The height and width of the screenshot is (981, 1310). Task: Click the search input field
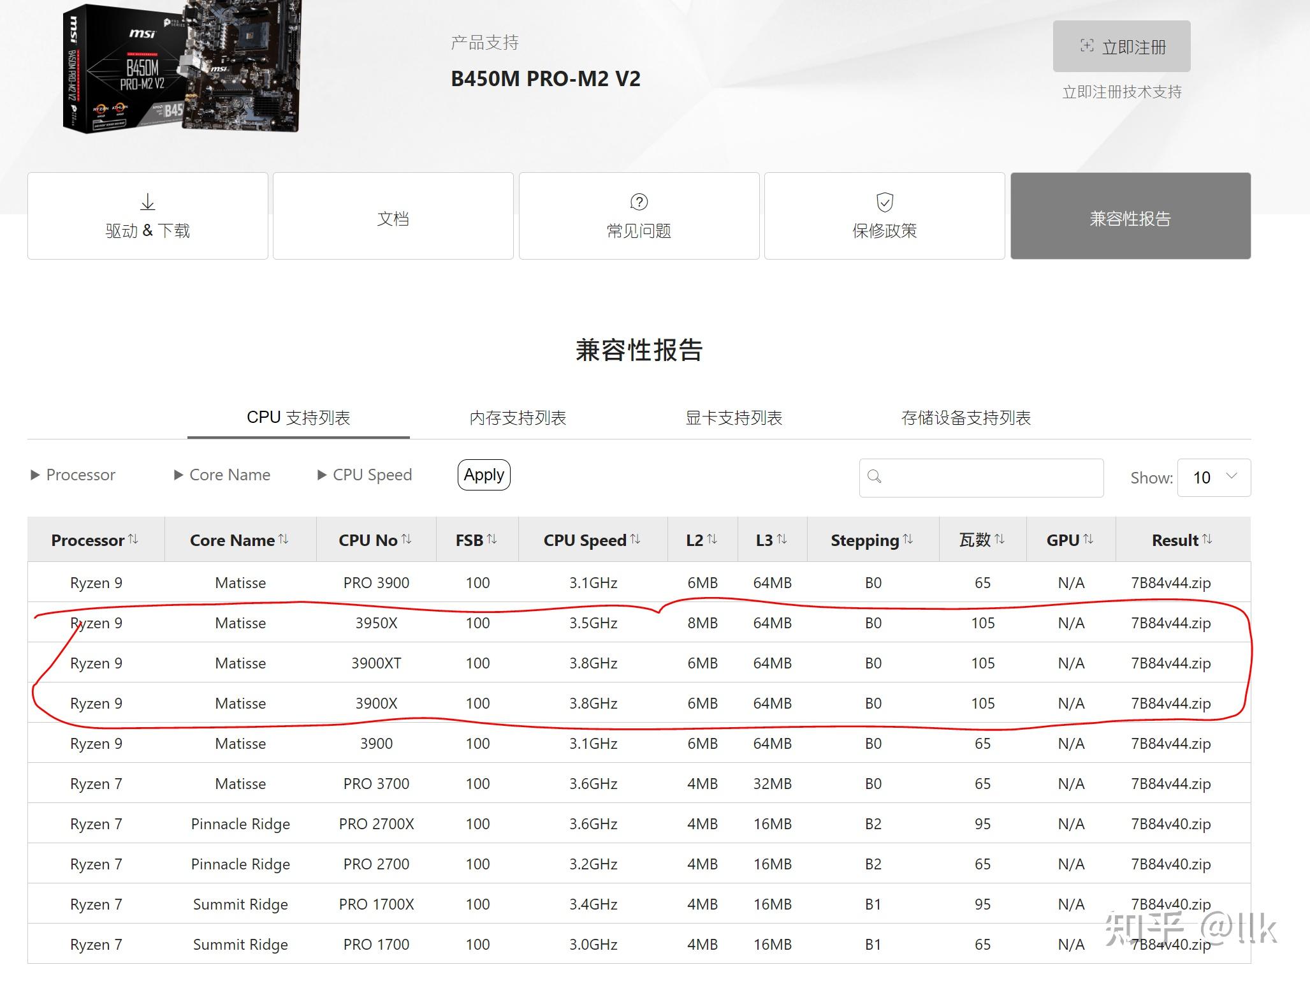pos(982,477)
